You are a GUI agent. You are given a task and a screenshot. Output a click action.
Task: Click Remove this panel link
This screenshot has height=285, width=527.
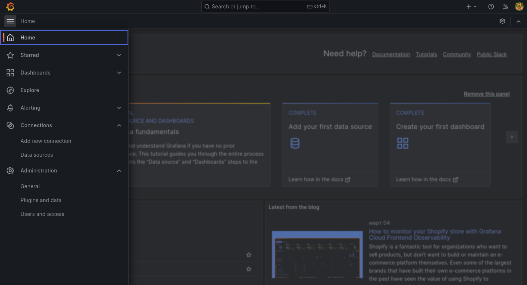point(486,94)
